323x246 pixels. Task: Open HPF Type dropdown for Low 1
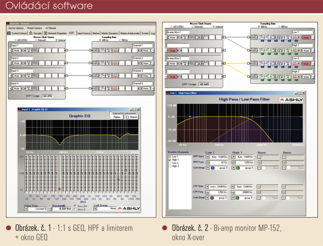coord(208,157)
